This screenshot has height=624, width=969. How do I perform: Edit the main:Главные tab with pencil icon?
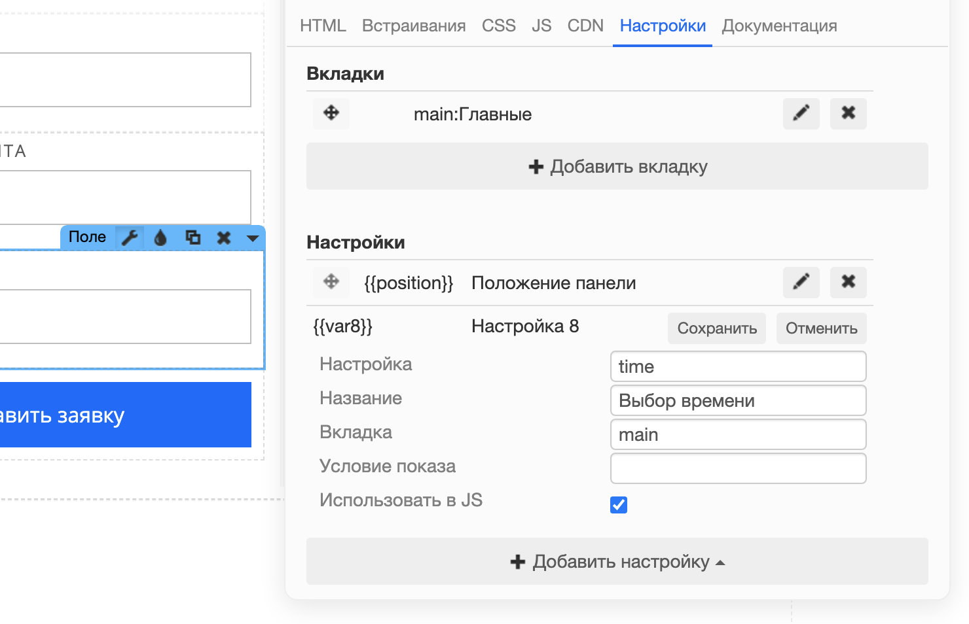[801, 113]
